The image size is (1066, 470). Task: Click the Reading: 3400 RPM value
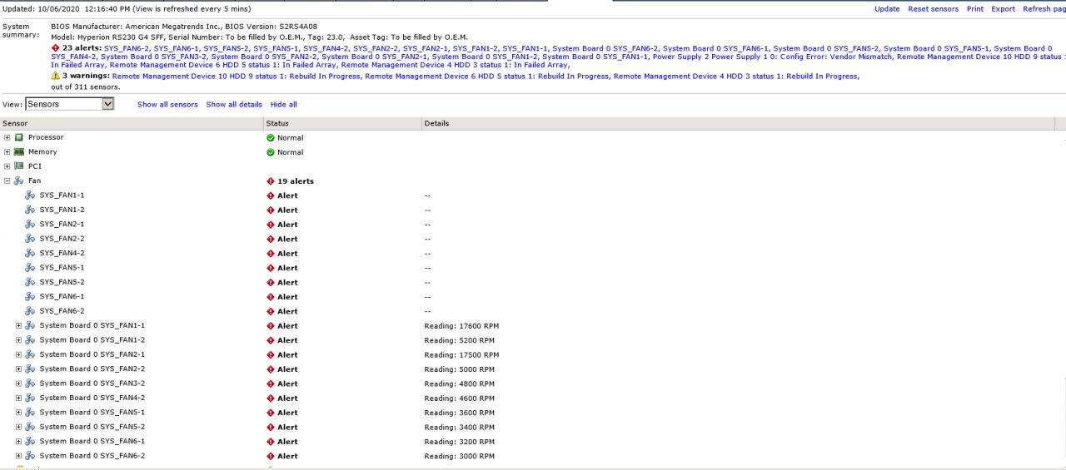[460, 428]
